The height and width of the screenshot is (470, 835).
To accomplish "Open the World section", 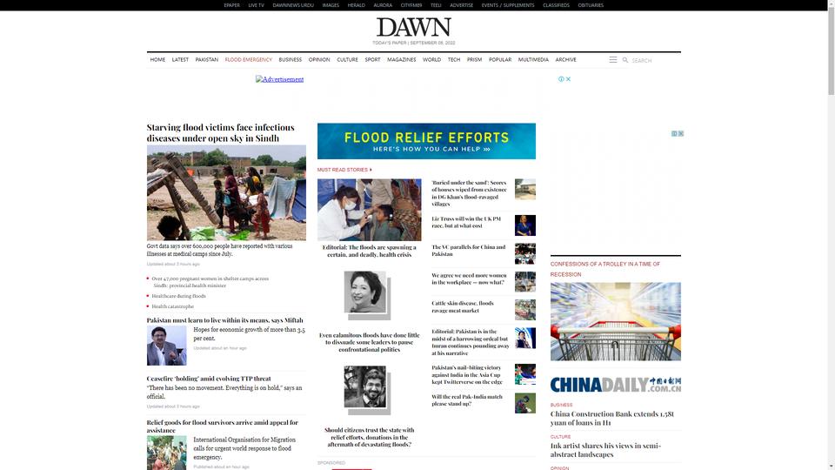I will pos(432,60).
